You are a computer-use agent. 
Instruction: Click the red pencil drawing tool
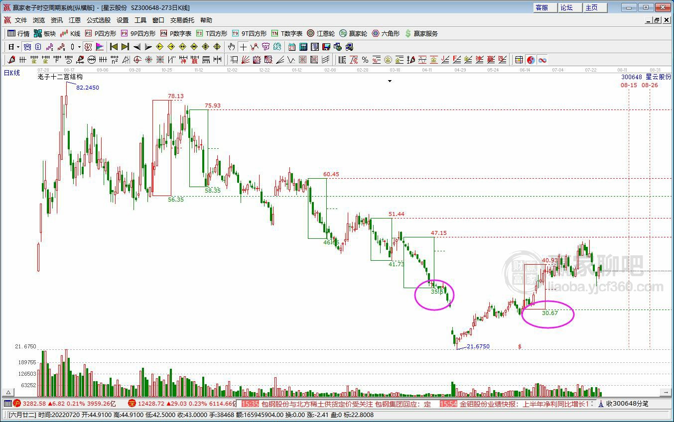(12, 60)
